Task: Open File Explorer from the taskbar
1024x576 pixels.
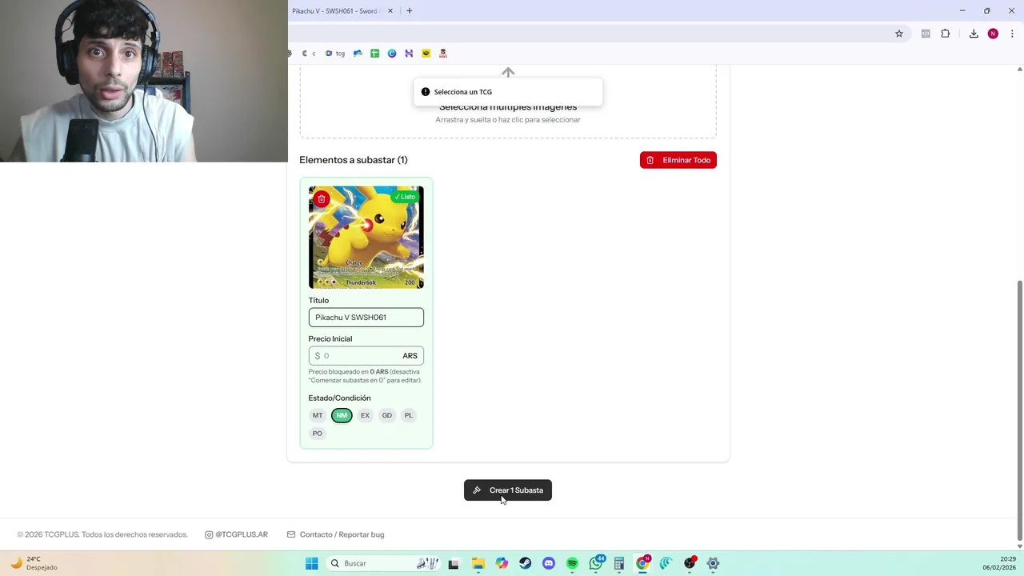Action: (x=478, y=563)
